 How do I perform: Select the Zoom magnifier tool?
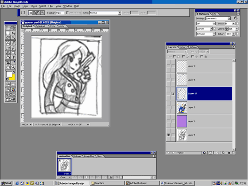[13, 67]
